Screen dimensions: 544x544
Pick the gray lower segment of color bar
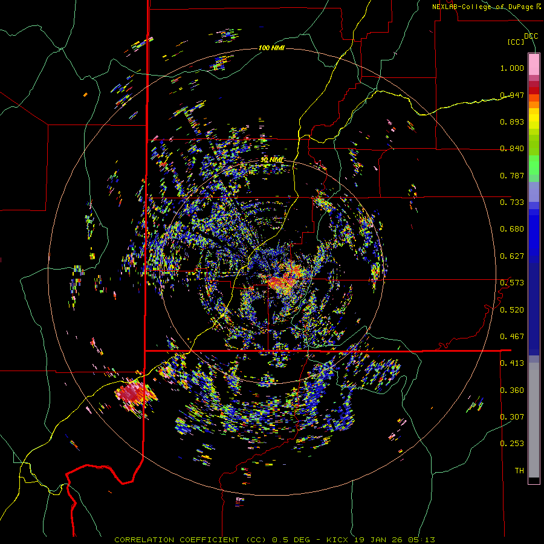(534, 420)
